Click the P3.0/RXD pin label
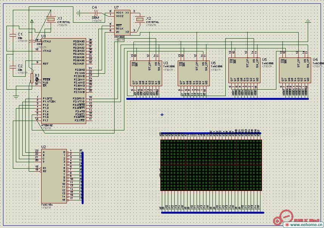This screenshot has height=228, width=324. (79, 98)
